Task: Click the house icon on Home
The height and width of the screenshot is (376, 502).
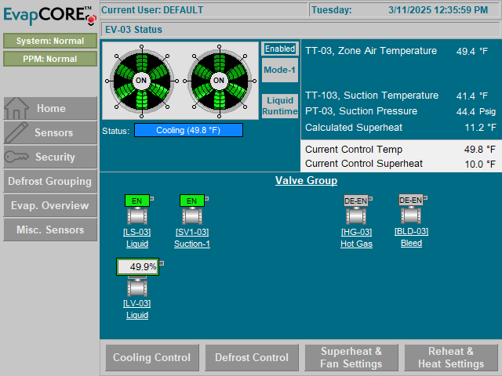Action: point(16,108)
